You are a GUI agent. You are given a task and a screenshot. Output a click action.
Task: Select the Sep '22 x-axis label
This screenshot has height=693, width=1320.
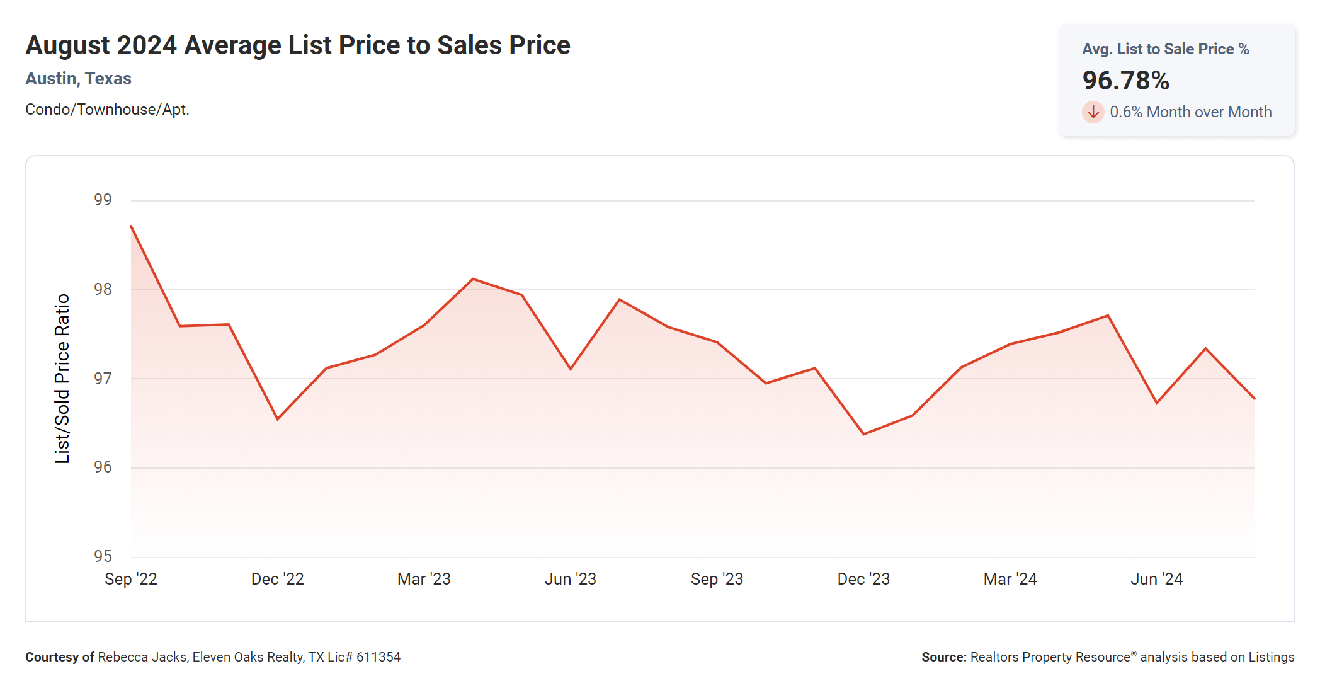pyautogui.click(x=131, y=579)
